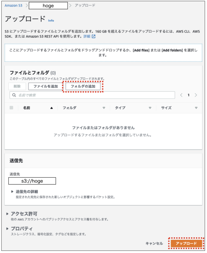This screenshot has height=253, width=207.
Task: Click the フォルダの追加 button
Action: tap(83, 86)
